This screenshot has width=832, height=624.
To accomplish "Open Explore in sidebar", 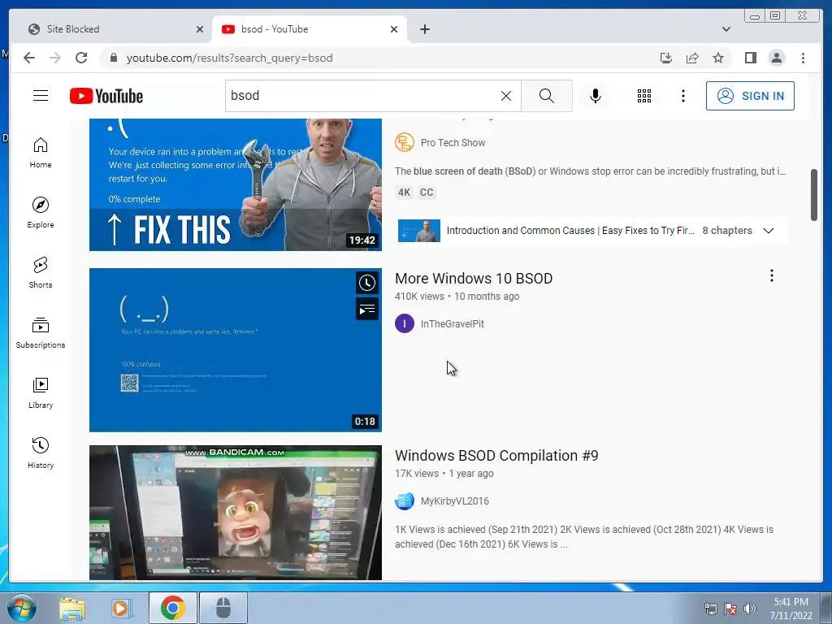I will (41, 213).
